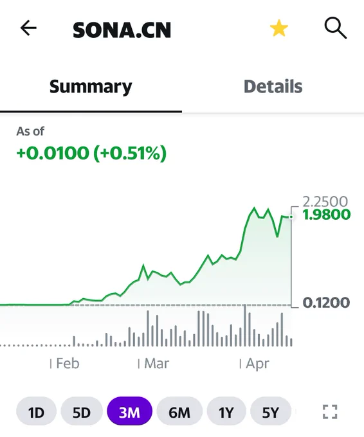Tap the +0.0100 (+0.51%) change text
Viewport: 364px width, 437px height.
click(x=91, y=153)
